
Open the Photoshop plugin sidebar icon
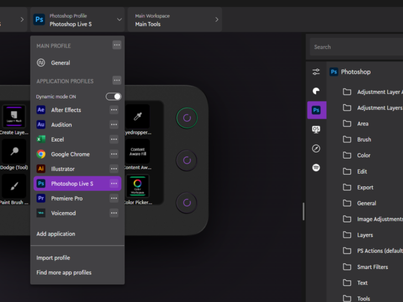point(317,110)
